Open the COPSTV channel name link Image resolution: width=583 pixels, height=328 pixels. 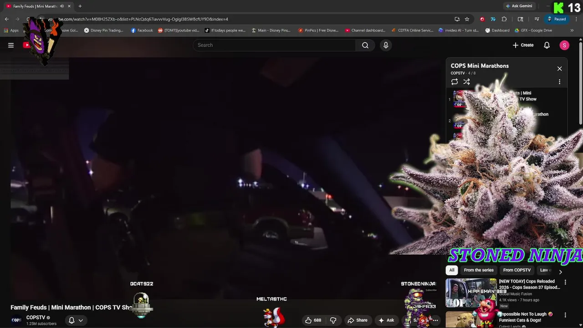coord(36,318)
